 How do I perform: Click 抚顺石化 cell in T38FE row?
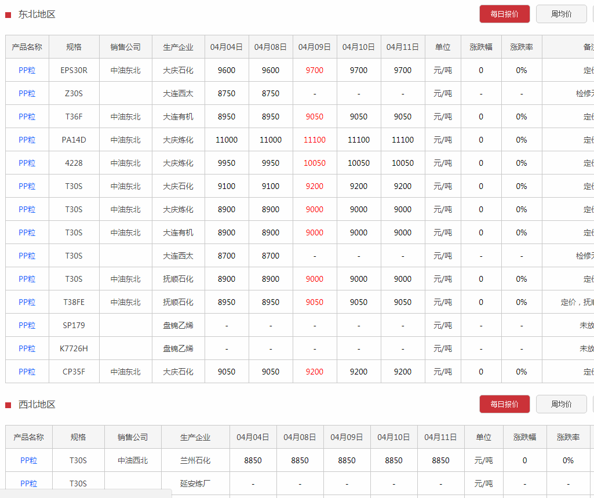pos(178,302)
